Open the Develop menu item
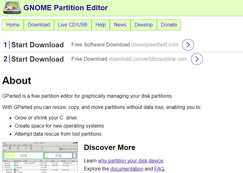The width and height of the screenshot is (243, 173). coord(144,25)
